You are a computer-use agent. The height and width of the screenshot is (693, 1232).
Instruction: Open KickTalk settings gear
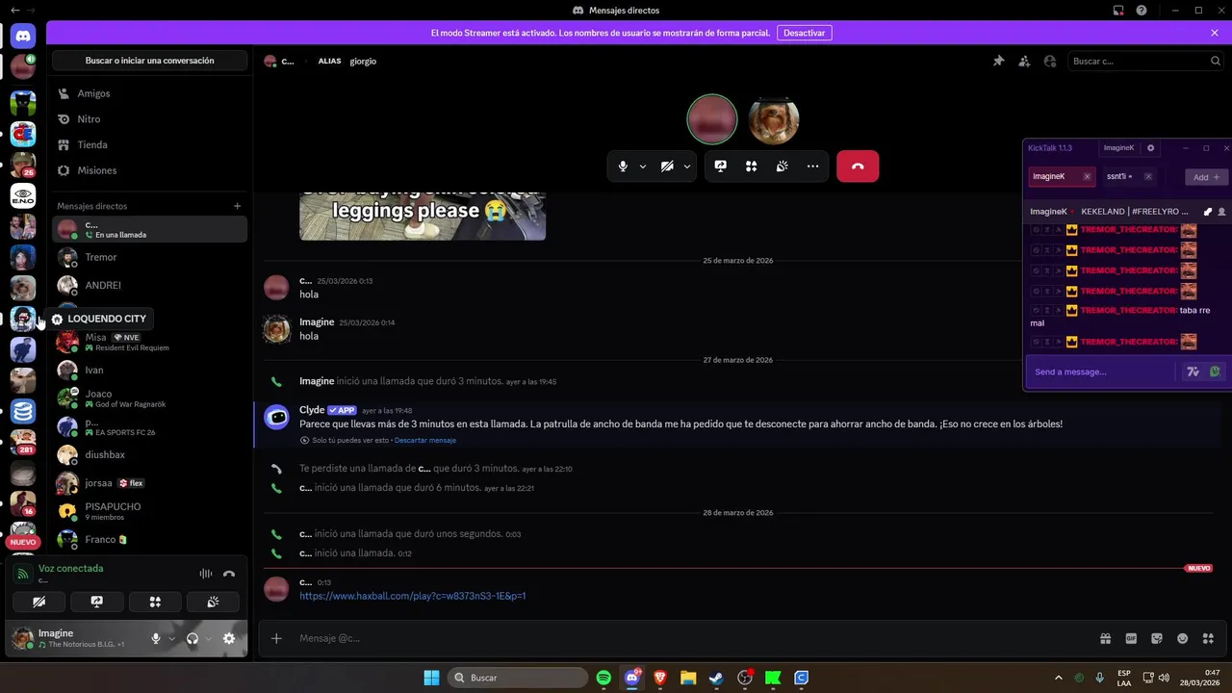point(1150,148)
